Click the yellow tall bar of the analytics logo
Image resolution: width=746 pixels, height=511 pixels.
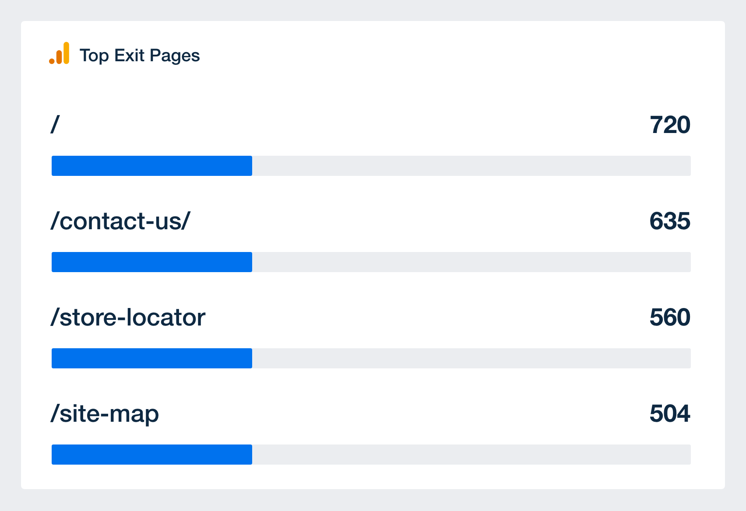pos(66,53)
